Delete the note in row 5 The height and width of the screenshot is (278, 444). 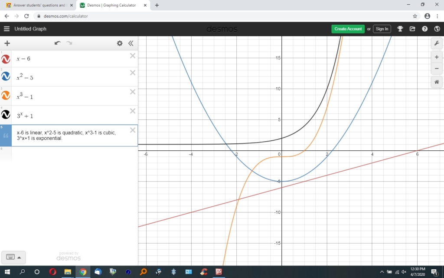[x=133, y=130]
